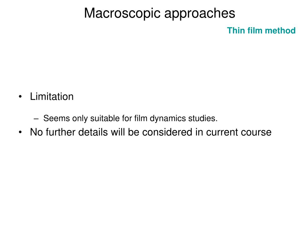Select the word "Macroscopic" in the title
The width and height of the screenshot is (307, 230).
coord(123,13)
